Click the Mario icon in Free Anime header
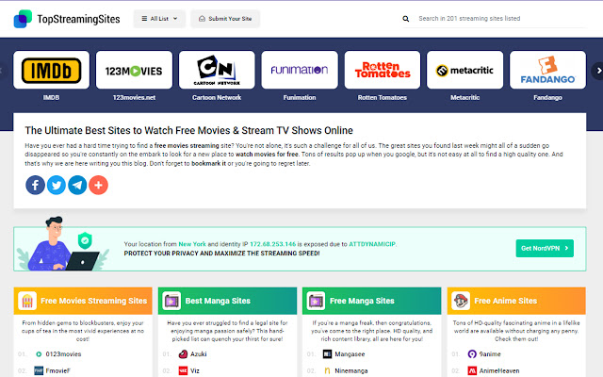Image resolution: width=603 pixels, height=377 pixels. click(461, 301)
